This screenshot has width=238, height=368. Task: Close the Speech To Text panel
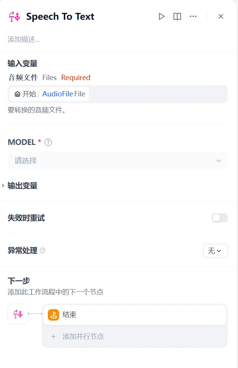pos(221,16)
